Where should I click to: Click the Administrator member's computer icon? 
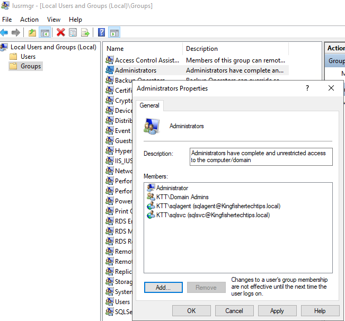151,188
